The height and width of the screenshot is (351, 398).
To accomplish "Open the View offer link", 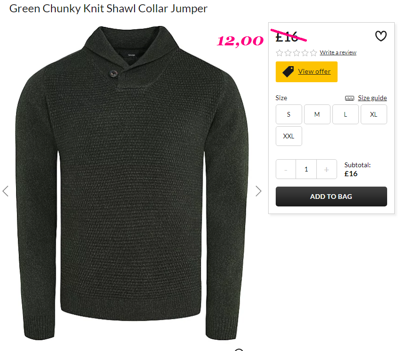I will click(x=314, y=72).
